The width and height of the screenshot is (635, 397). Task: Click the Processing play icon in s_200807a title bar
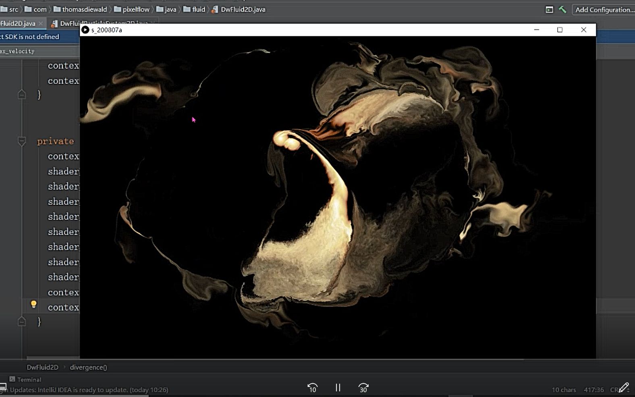[85, 30]
